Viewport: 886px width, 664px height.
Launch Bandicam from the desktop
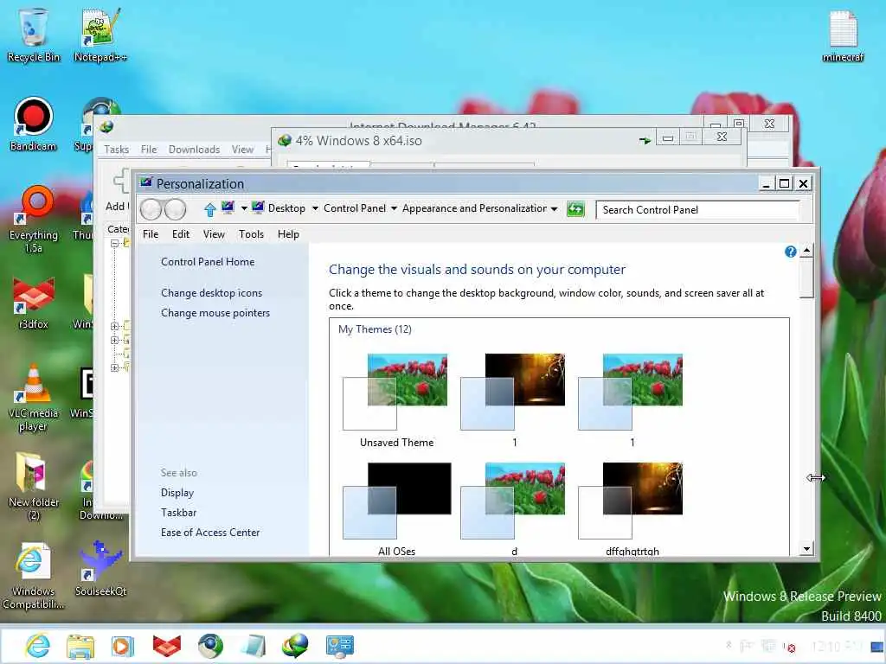coord(34,124)
